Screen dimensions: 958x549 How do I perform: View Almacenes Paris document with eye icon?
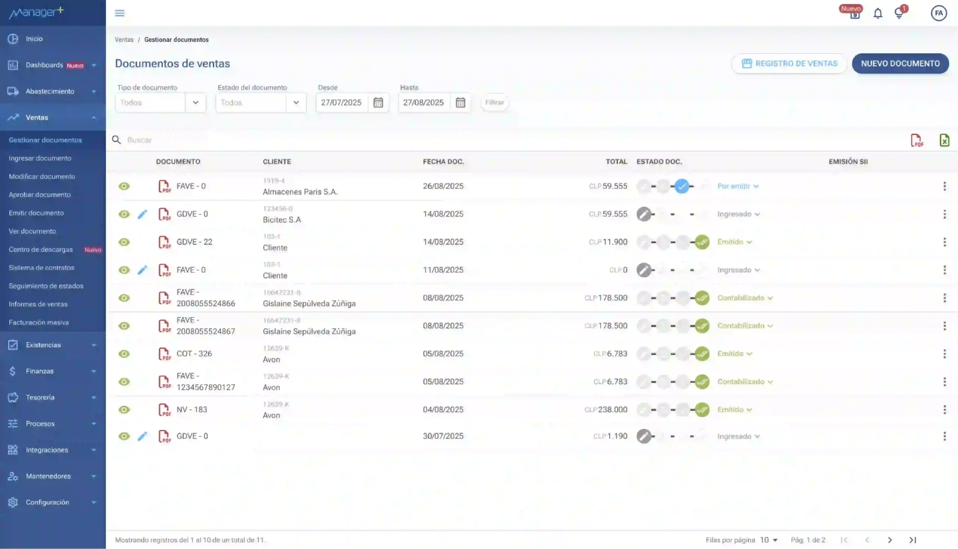(x=124, y=186)
